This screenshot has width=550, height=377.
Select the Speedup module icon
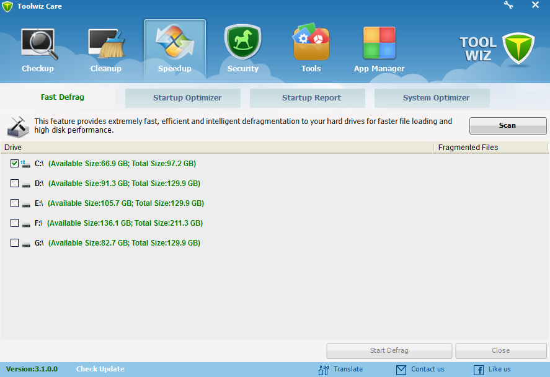(175, 42)
